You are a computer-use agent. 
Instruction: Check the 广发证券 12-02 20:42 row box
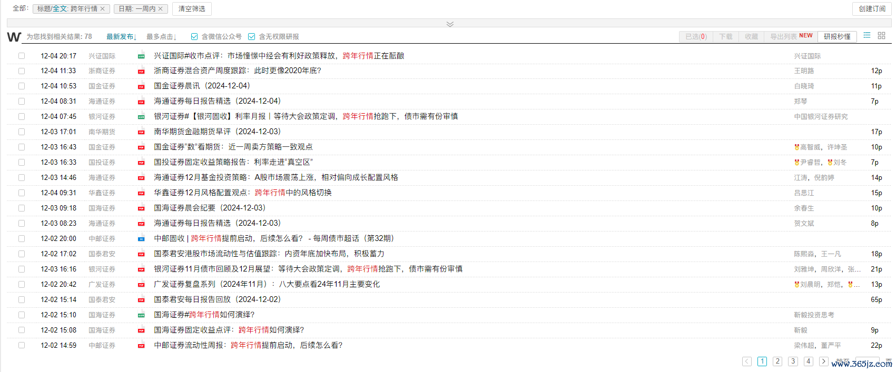click(x=22, y=285)
